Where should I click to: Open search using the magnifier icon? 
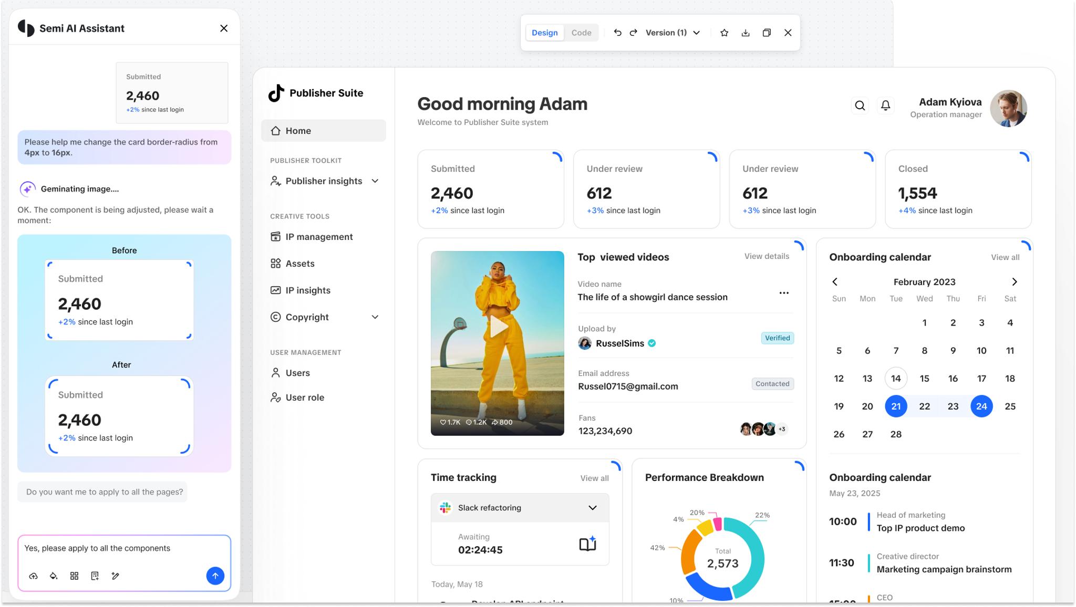point(860,105)
